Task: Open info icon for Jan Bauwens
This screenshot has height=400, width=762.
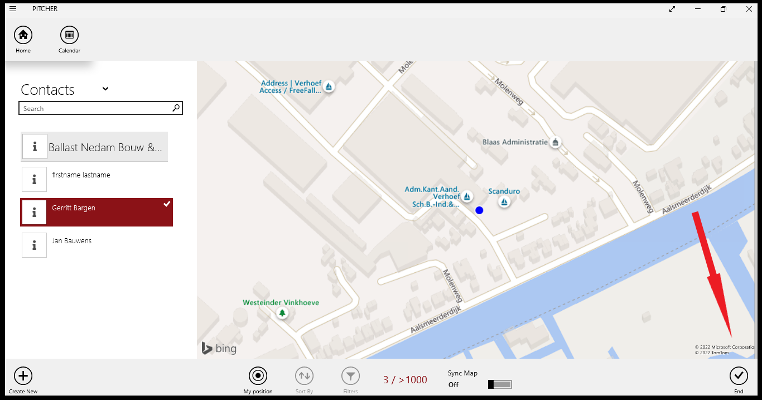Action: (35, 245)
